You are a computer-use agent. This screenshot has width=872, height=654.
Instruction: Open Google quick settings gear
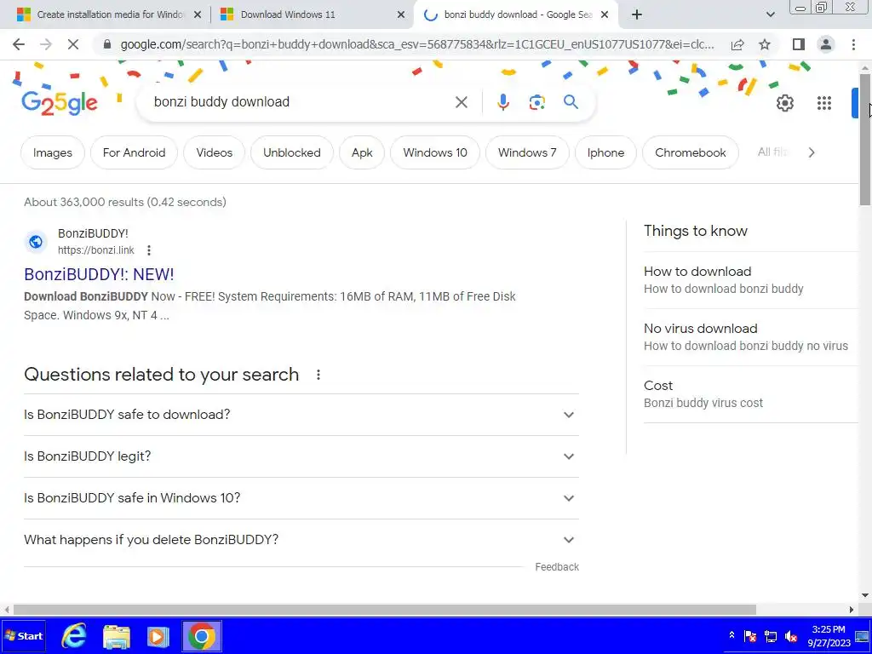784,103
